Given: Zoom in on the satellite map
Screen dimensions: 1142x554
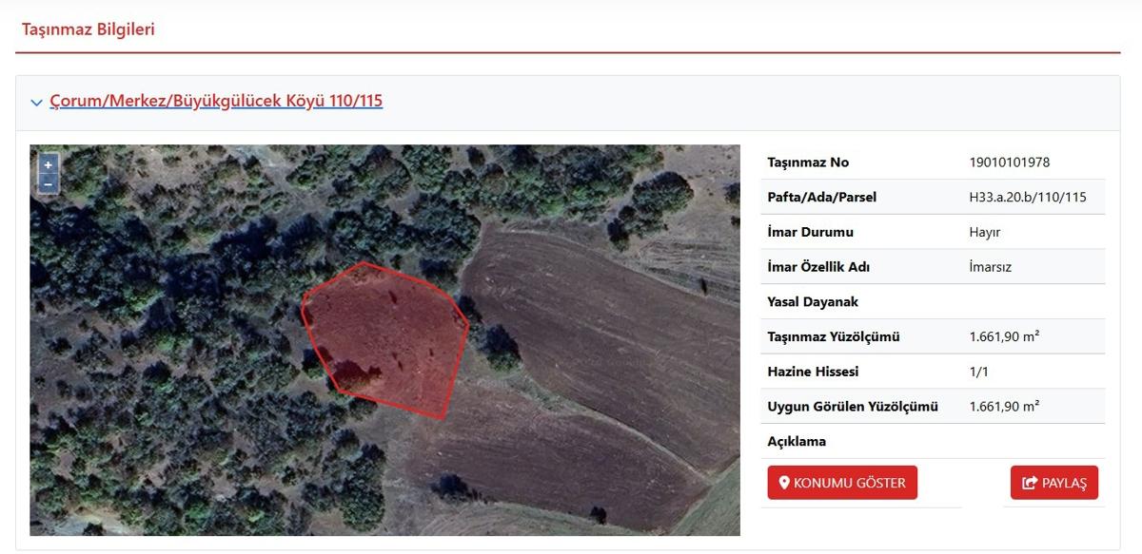Looking at the screenshot, I should tap(49, 165).
